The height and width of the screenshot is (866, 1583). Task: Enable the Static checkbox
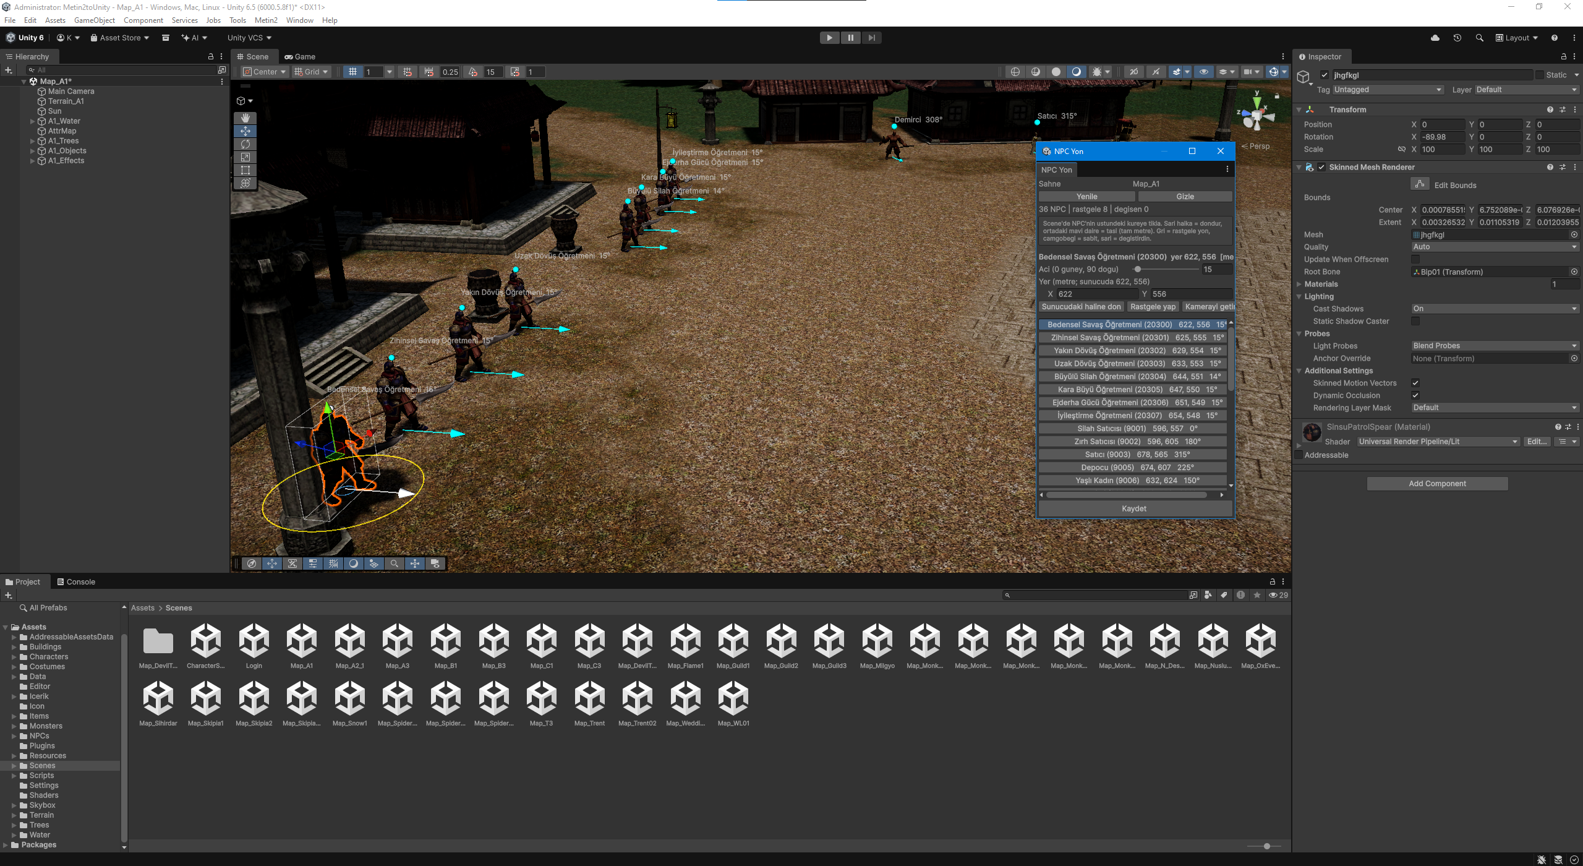1540,75
